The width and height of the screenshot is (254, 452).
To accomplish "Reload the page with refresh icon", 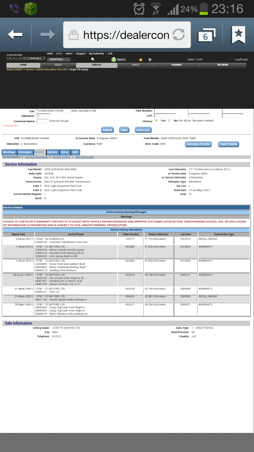I will (179, 35).
